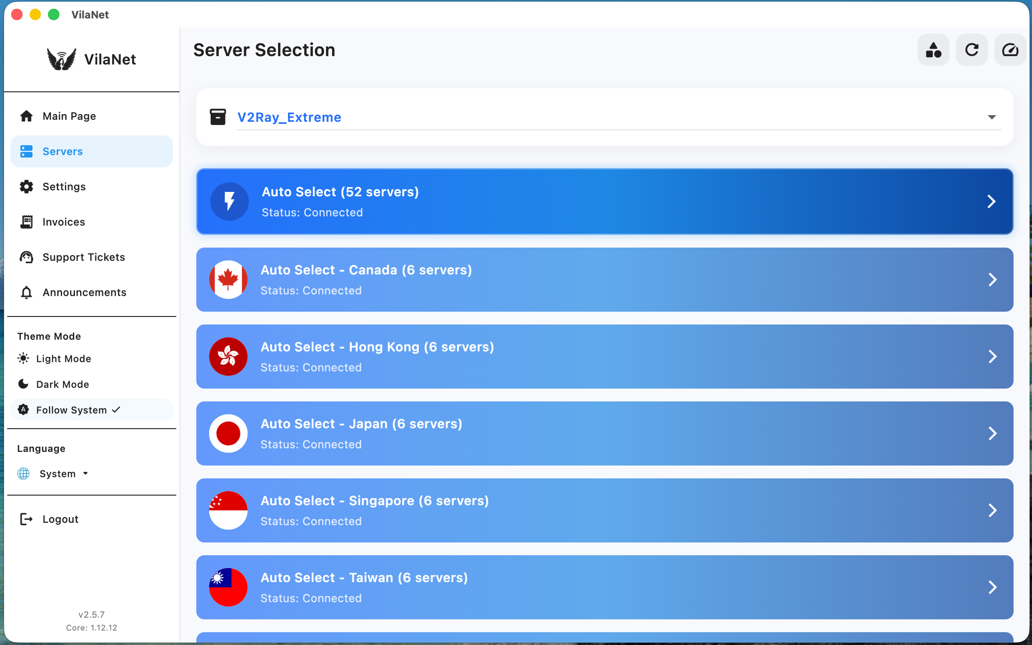The image size is (1032, 645).
Task: Expand the Taiwan server group chevron
Action: point(992,587)
